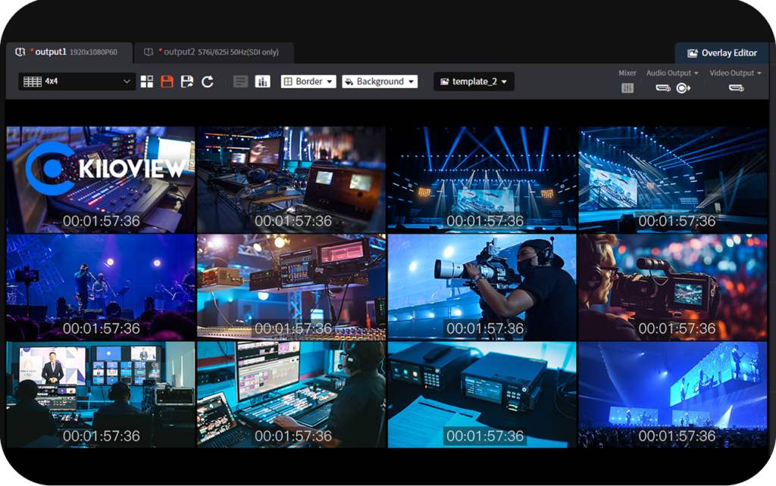Expand the Border dropdown
The height and width of the screenshot is (486, 776).
[x=308, y=82]
